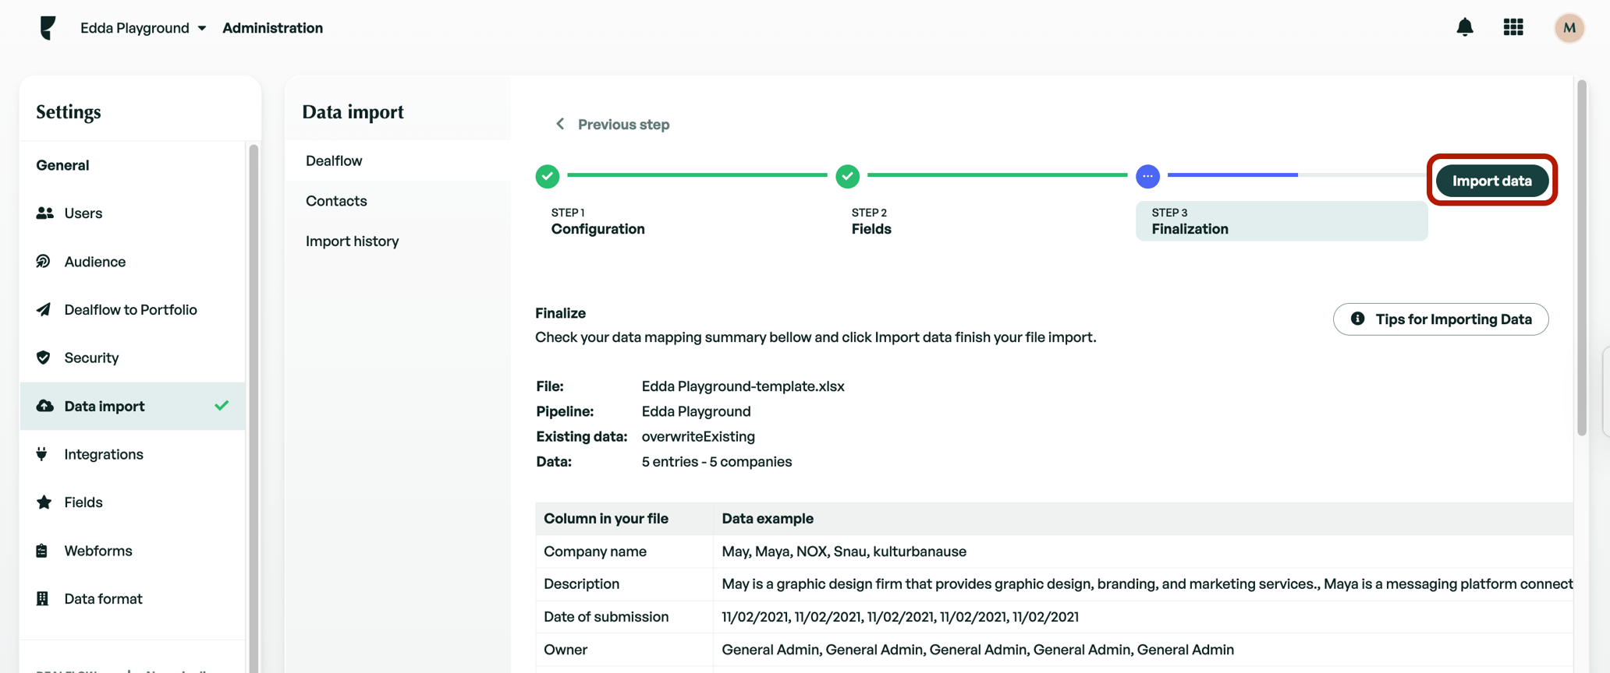
Task: Click the Administration header link
Action: coord(272,28)
